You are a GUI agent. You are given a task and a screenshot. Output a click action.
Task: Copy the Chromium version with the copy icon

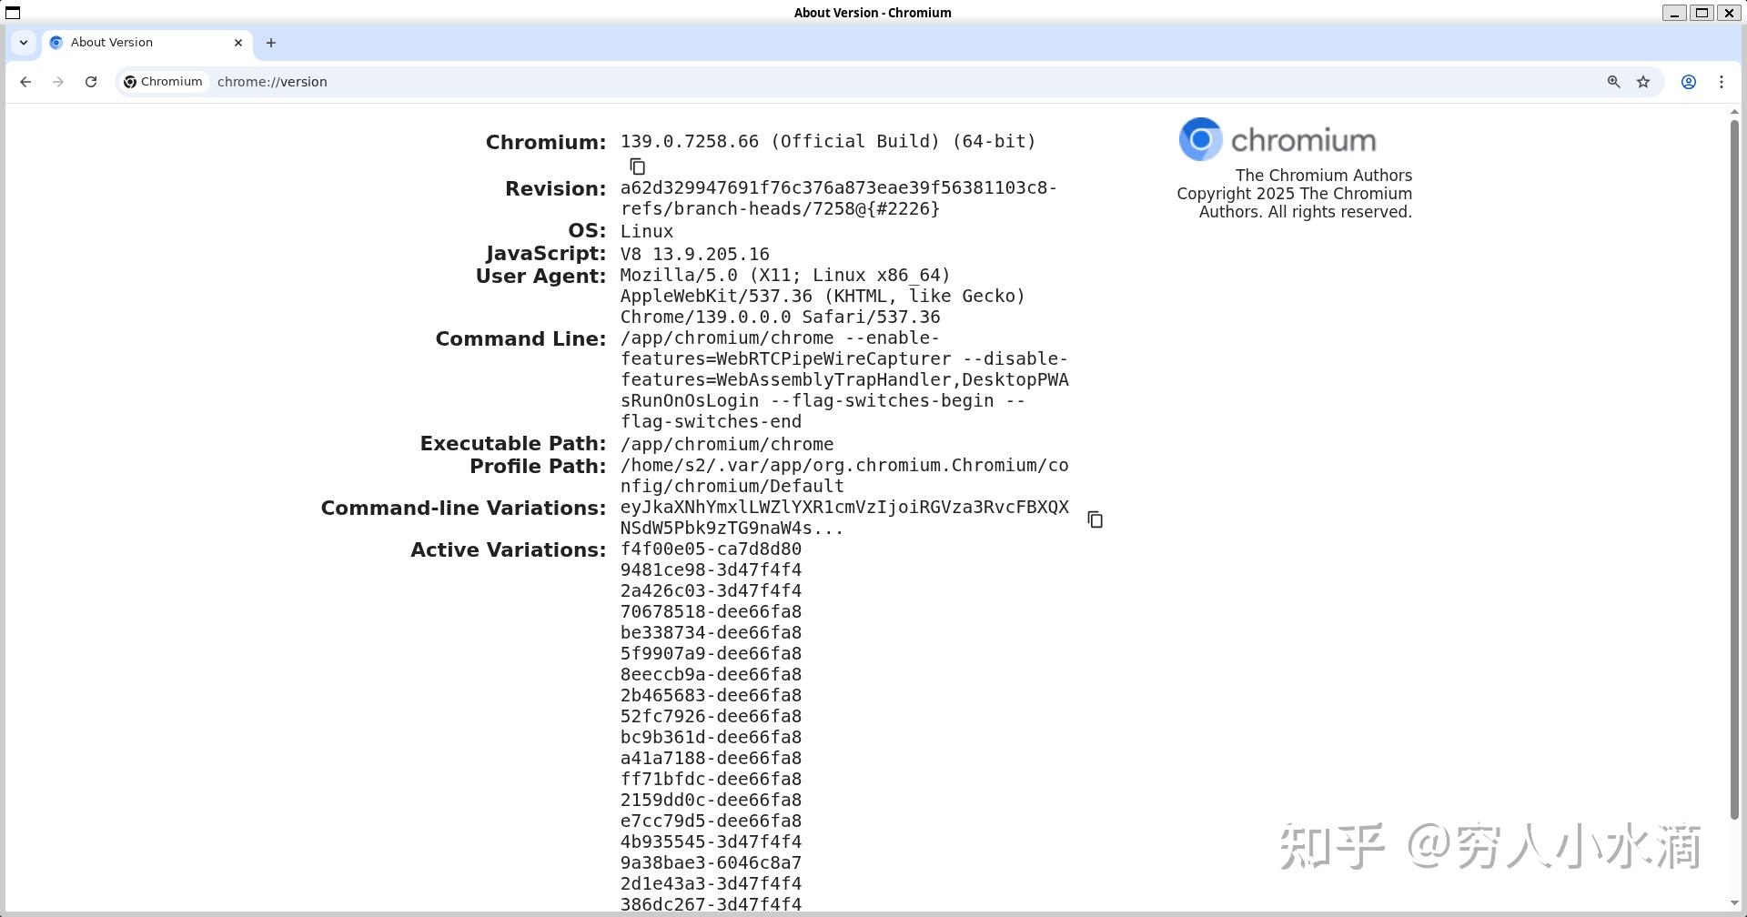coord(637,166)
